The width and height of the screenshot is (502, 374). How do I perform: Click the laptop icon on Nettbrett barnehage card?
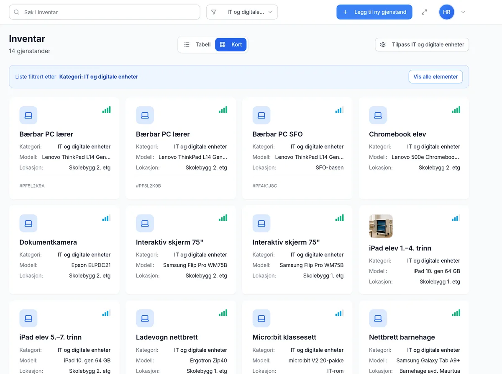[378, 318]
